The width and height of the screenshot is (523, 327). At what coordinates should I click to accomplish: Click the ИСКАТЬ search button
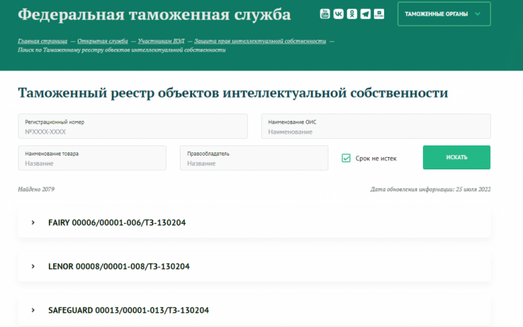(x=457, y=157)
